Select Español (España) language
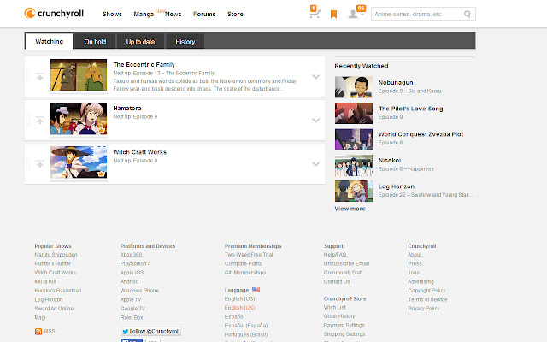 [x=246, y=326]
